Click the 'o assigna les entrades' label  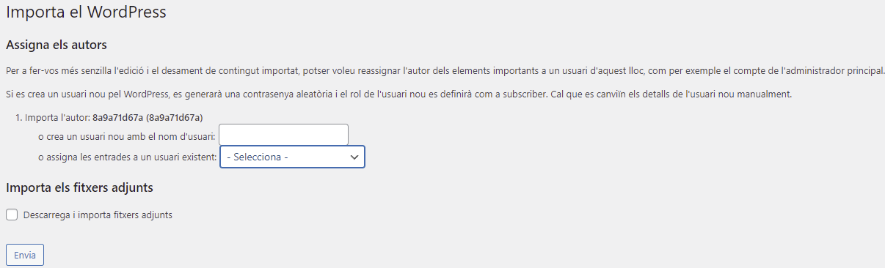pos(127,157)
